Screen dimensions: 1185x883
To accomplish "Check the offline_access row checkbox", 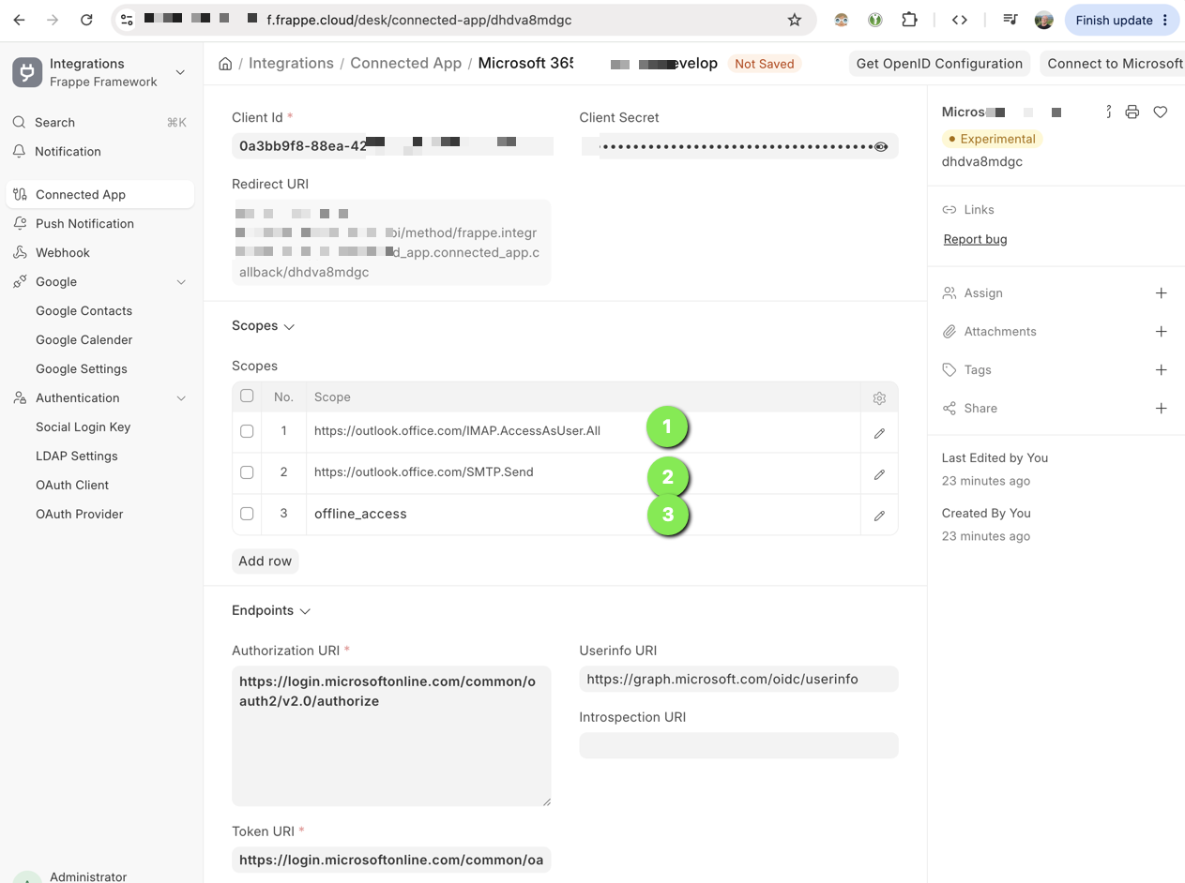I will [x=247, y=514].
